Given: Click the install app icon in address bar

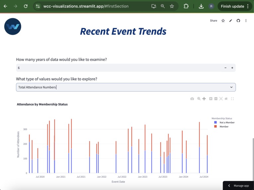Looking at the screenshot, I should tap(154, 6).
